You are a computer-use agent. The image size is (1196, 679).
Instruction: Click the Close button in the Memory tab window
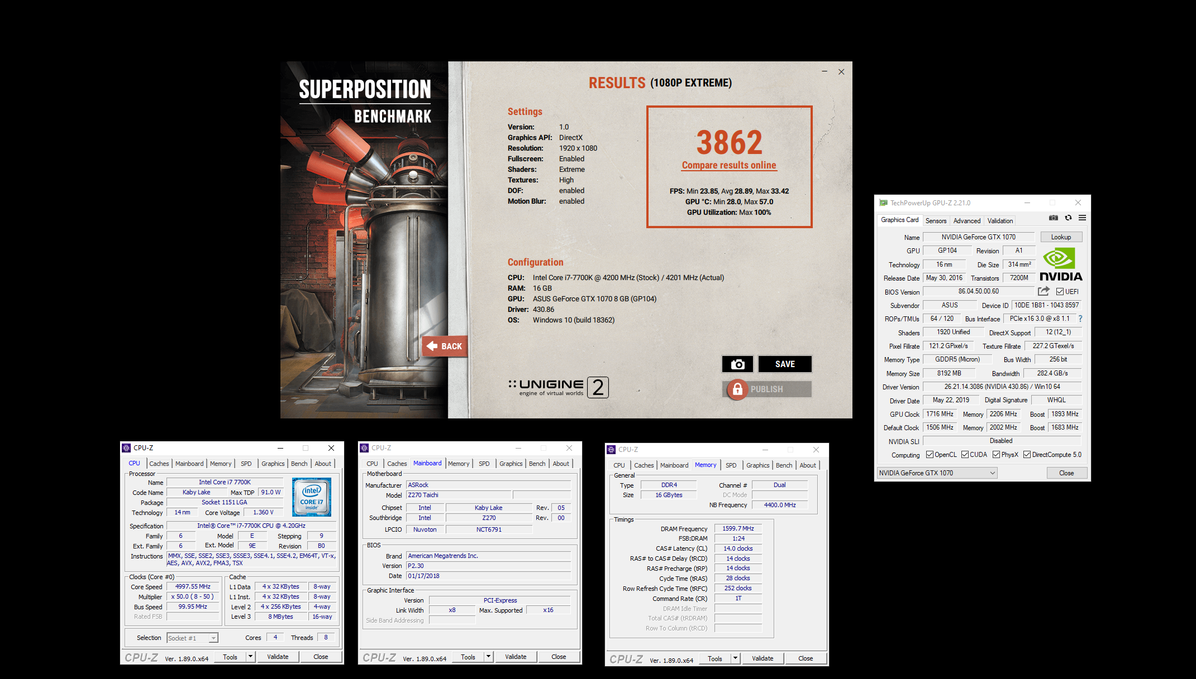click(x=806, y=658)
